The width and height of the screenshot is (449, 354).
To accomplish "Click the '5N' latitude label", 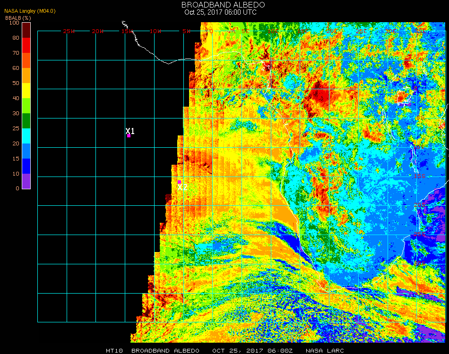I will click(420, 59).
